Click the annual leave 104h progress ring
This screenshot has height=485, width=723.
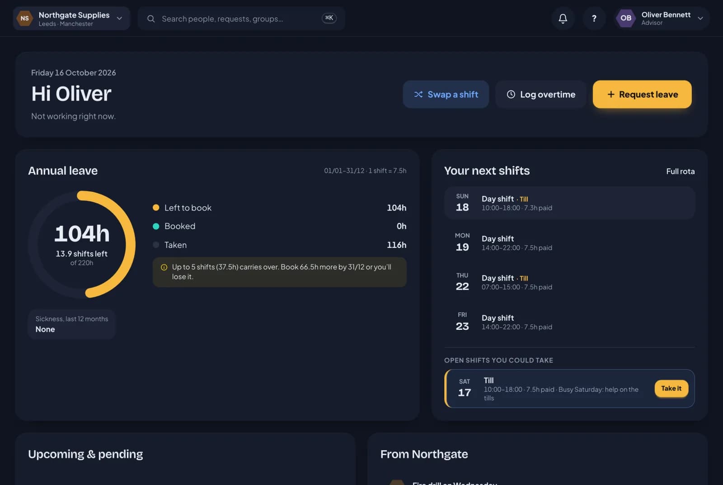pos(82,244)
